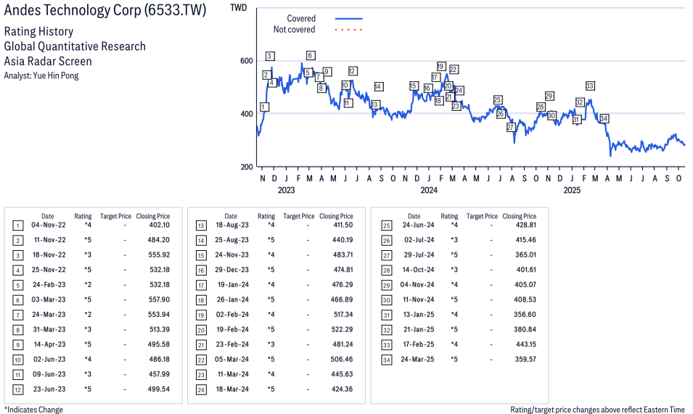Viewport: 693px width, 414px height.
Task: Select chart marker 27 at the 2024 low
Action: 511,127
